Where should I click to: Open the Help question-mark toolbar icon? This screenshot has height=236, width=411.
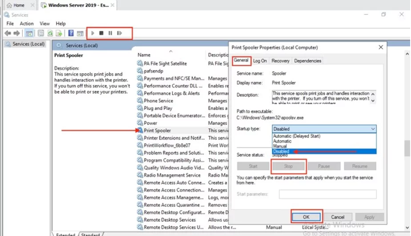[71, 33]
